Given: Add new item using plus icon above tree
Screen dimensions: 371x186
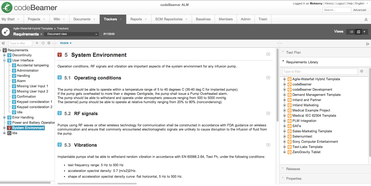Looking at the screenshot, I should 37,43.
